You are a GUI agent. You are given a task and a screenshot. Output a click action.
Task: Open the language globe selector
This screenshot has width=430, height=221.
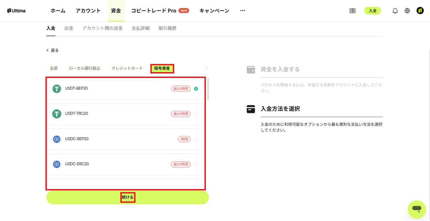click(x=407, y=11)
